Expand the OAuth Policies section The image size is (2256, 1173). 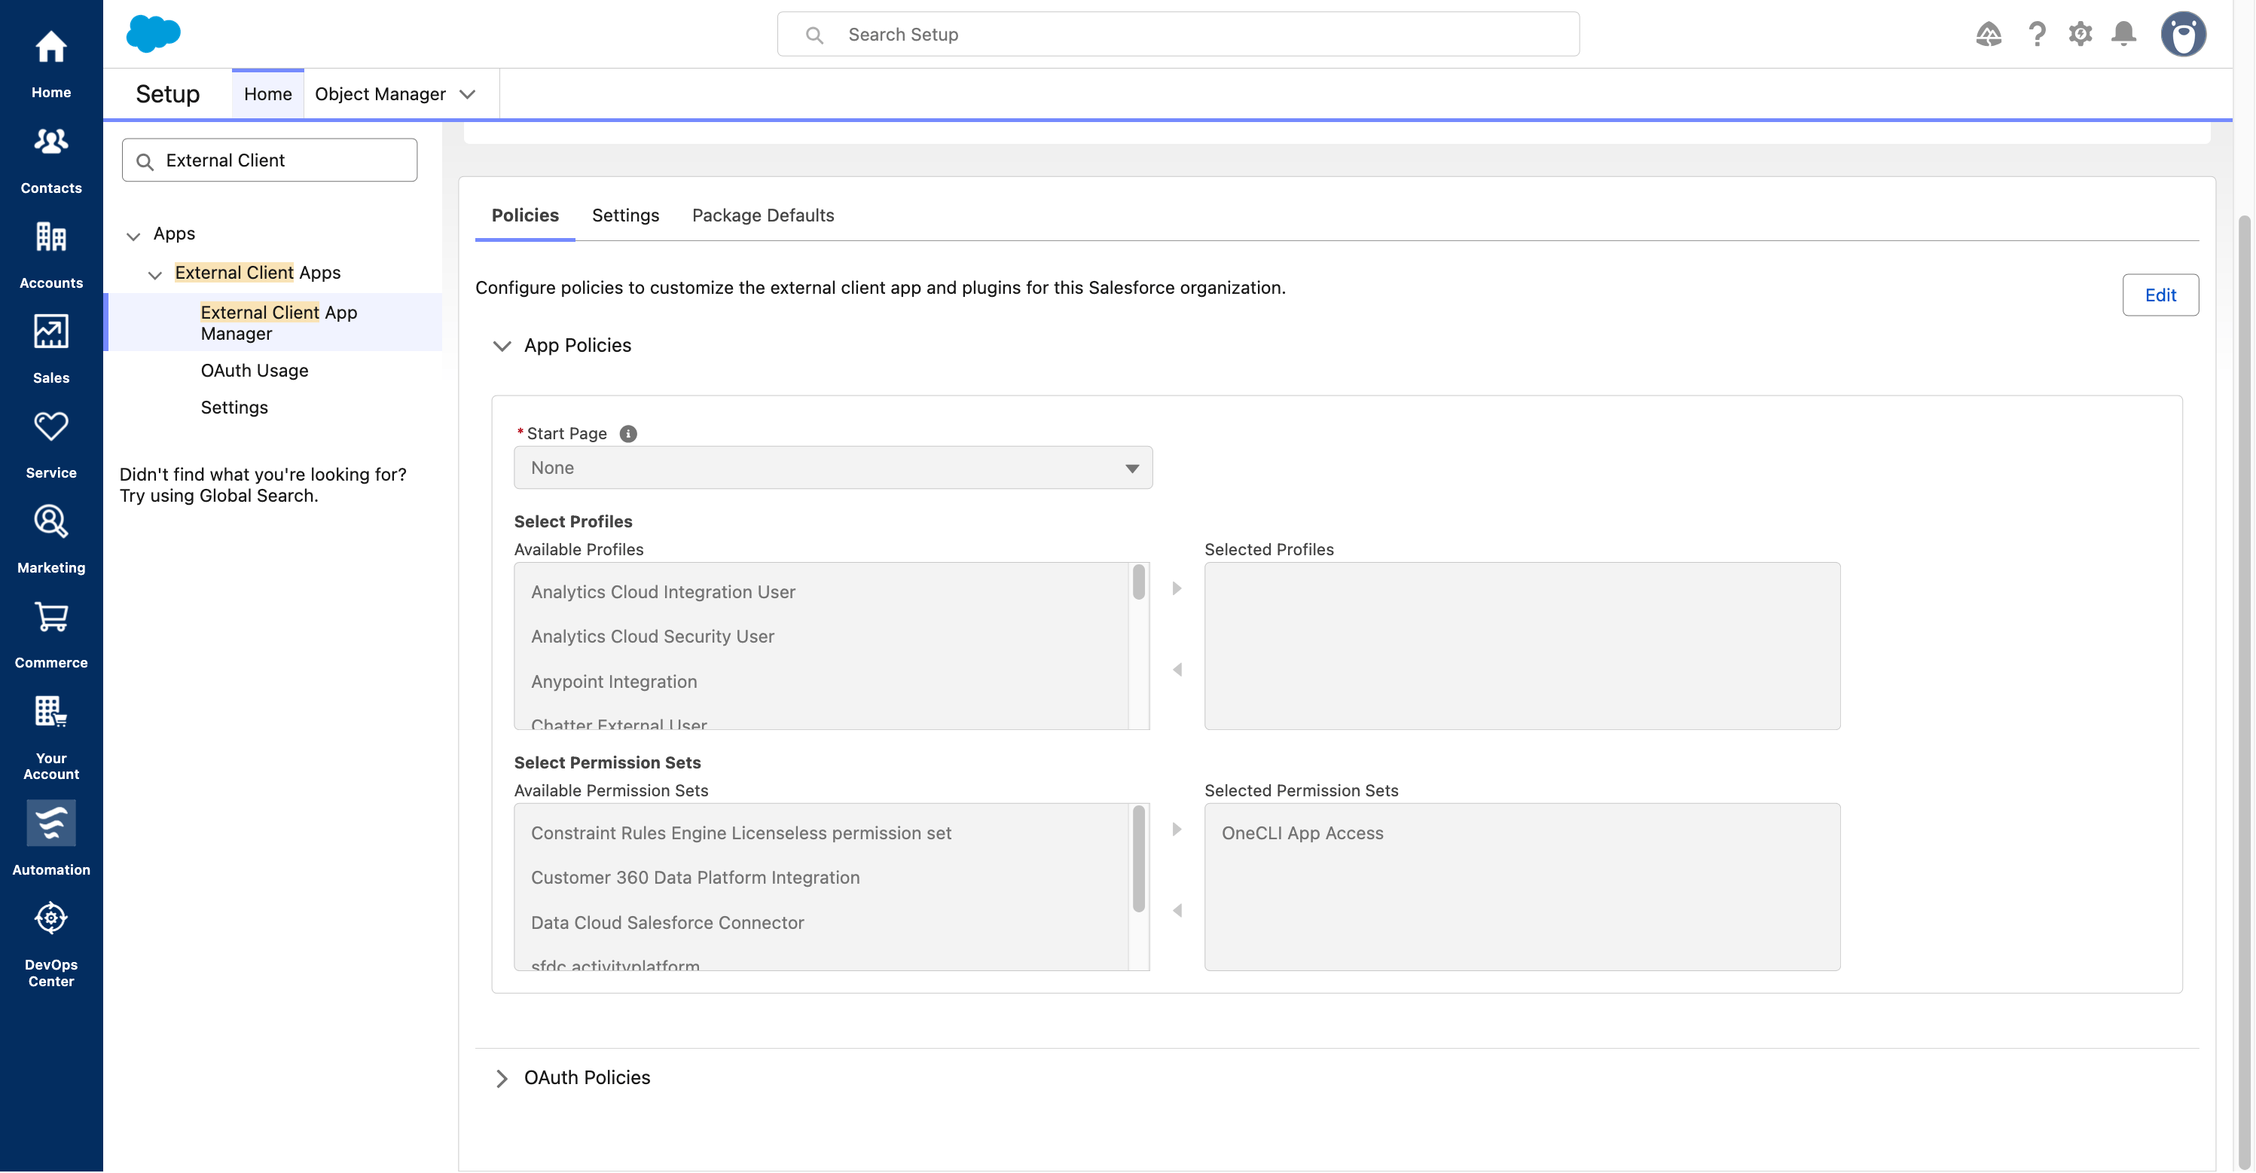coord(502,1078)
